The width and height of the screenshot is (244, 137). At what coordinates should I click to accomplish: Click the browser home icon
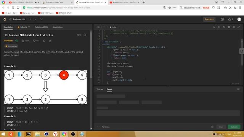pyautogui.click(x=18, y=8)
